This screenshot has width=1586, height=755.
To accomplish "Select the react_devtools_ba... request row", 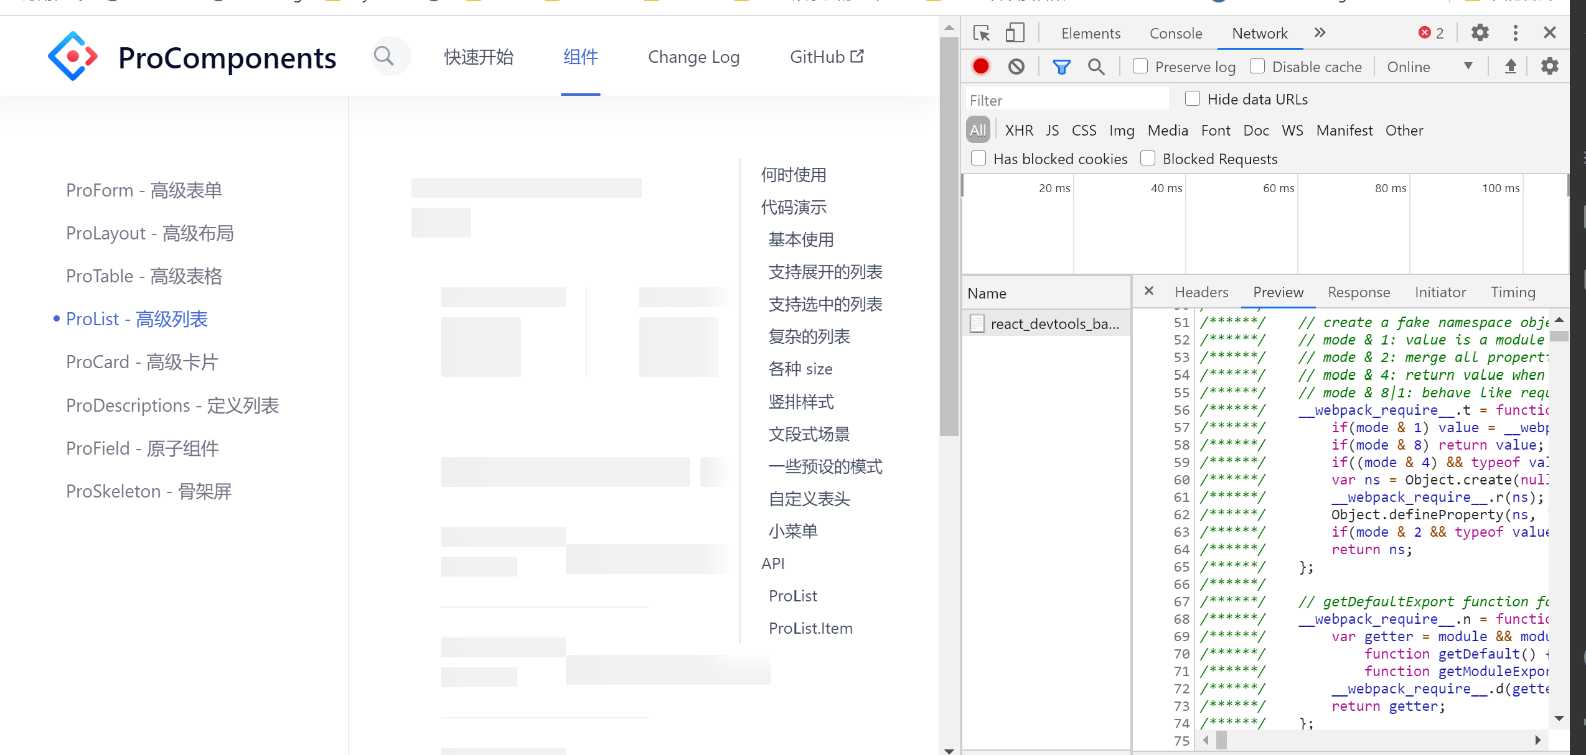I will pos(1046,323).
